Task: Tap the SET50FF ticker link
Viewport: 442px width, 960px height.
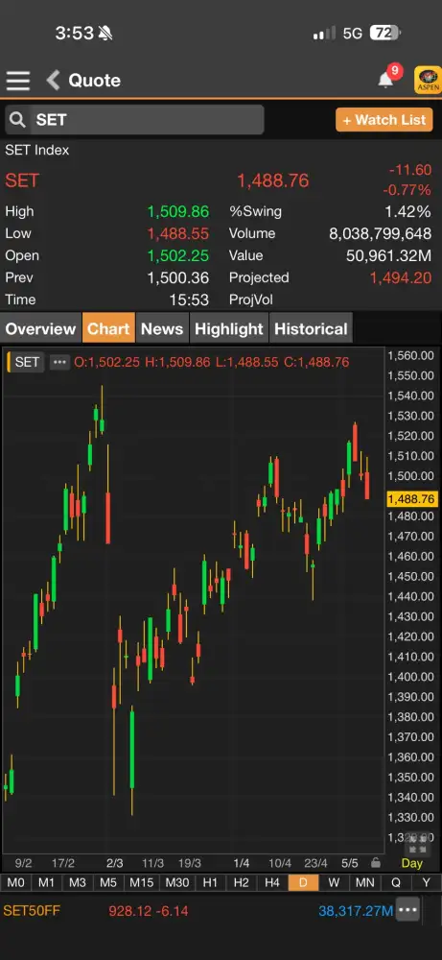Action: click(x=32, y=910)
